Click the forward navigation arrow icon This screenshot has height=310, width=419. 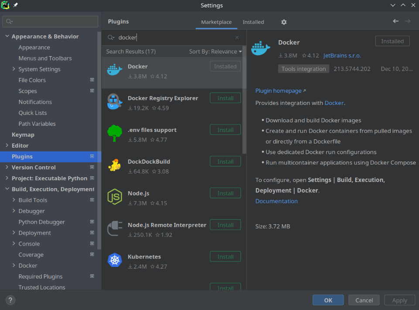coord(408,21)
